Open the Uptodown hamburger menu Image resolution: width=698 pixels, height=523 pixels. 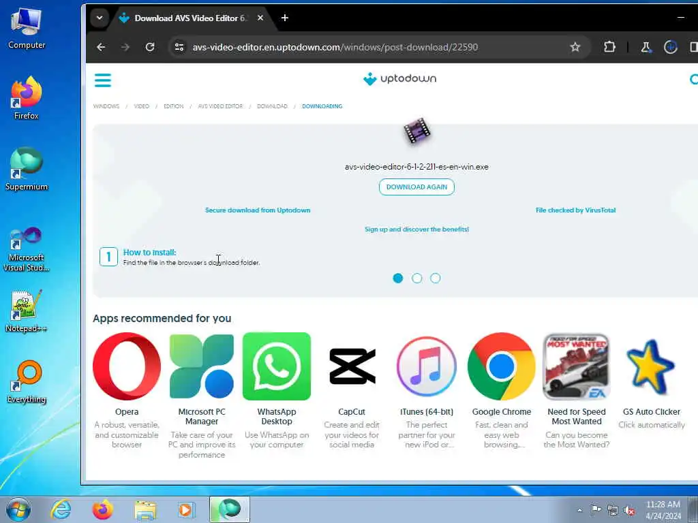(x=102, y=80)
